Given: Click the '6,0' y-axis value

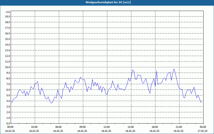Looking at the screenshot, I should (x=8, y=90).
